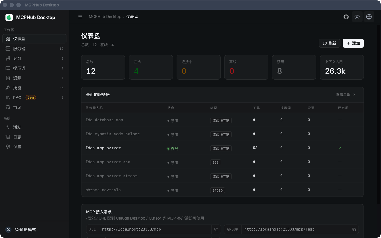Select the Idea-mcp-server-stream row name
This screenshot has width=381, height=238.
111,176
